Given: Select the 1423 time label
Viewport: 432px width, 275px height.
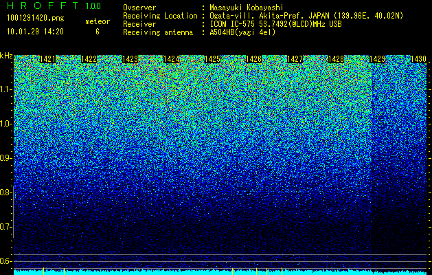Looking at the screenshot, I should pyautogui.click(x=130, y=59).
